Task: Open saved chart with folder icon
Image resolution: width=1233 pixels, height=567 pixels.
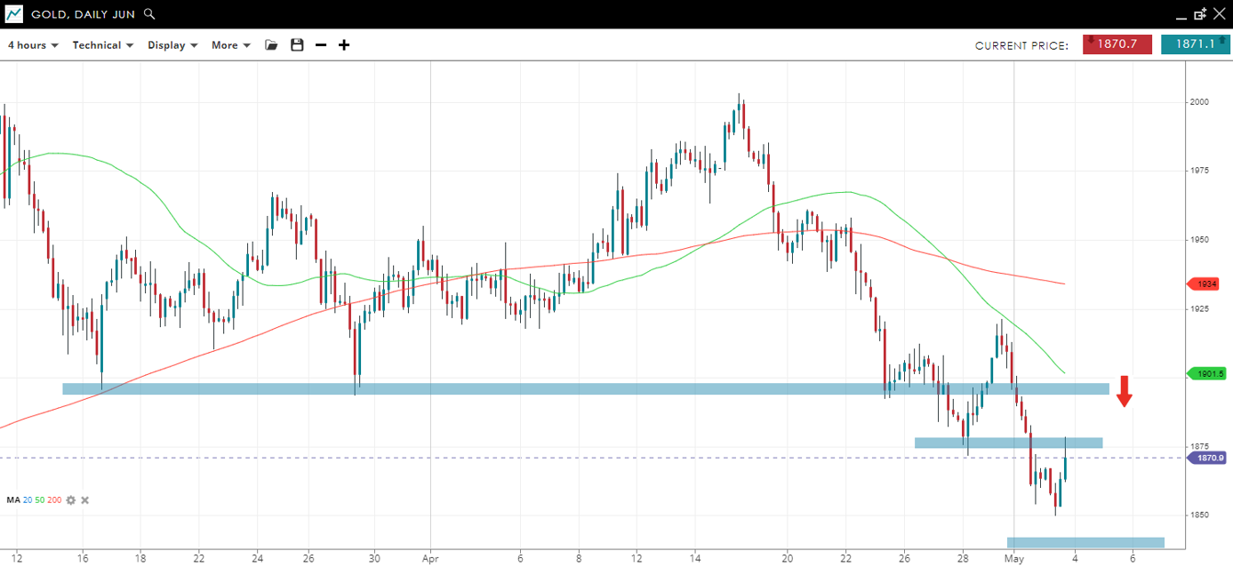Action: pyautogui.click(x=272, y=45)
